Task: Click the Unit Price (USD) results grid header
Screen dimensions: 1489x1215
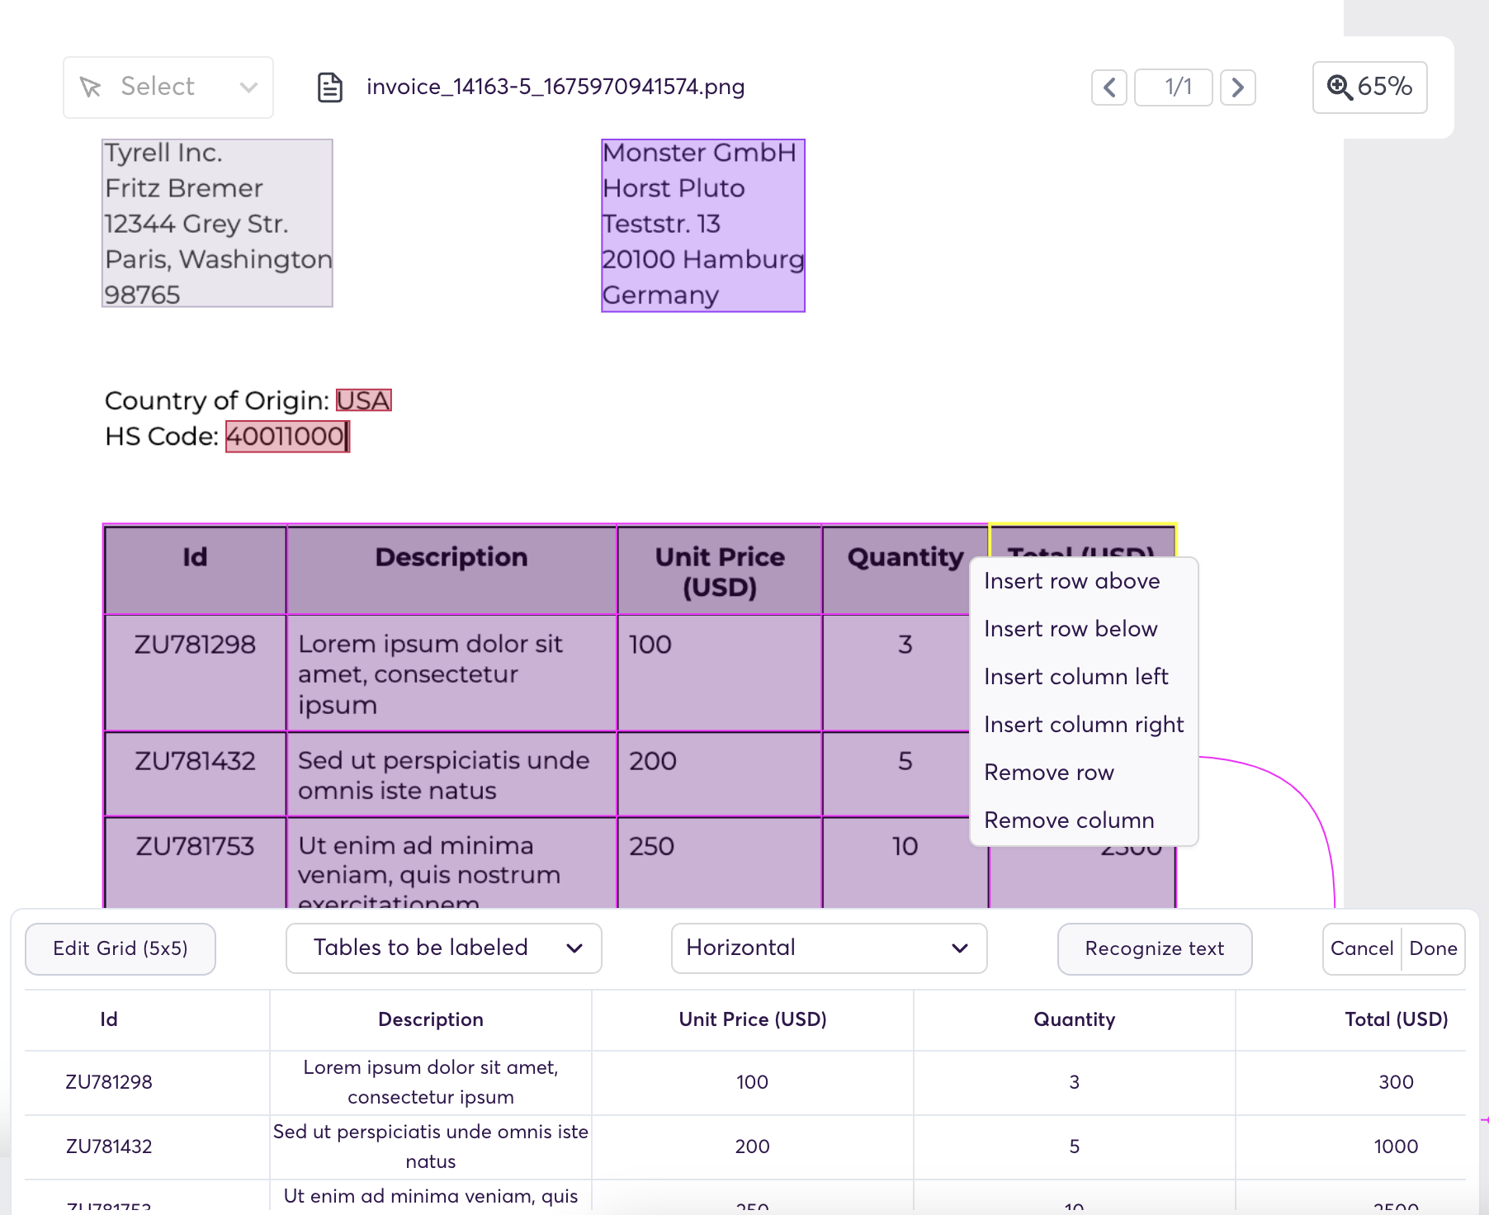Action: (753, 1019)
